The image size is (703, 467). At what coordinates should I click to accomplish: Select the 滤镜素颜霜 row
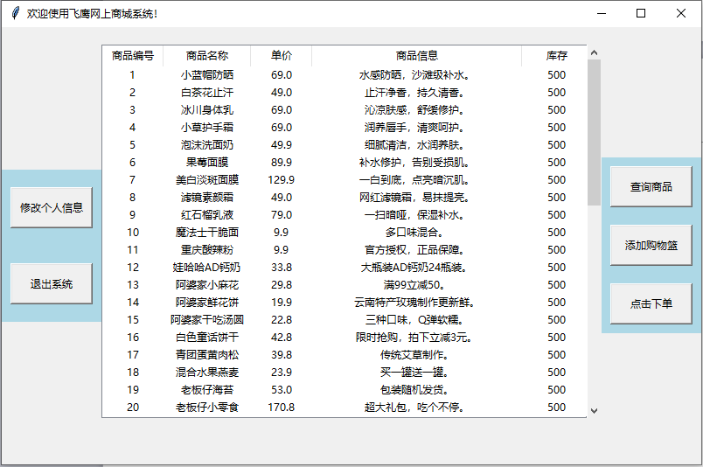coord(345,198)
